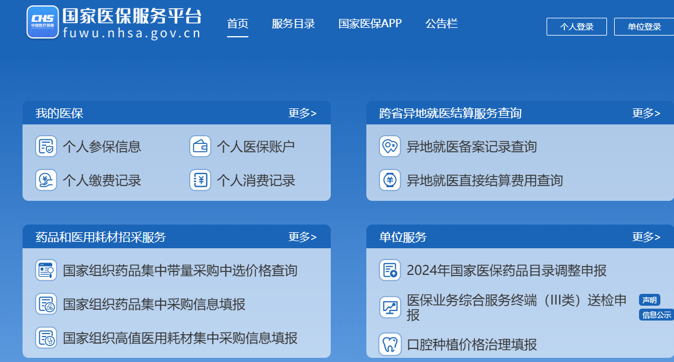
Task: Expand 更多> in 跨省异地就医结算服务查询 section
Action: tap(646, 113)
